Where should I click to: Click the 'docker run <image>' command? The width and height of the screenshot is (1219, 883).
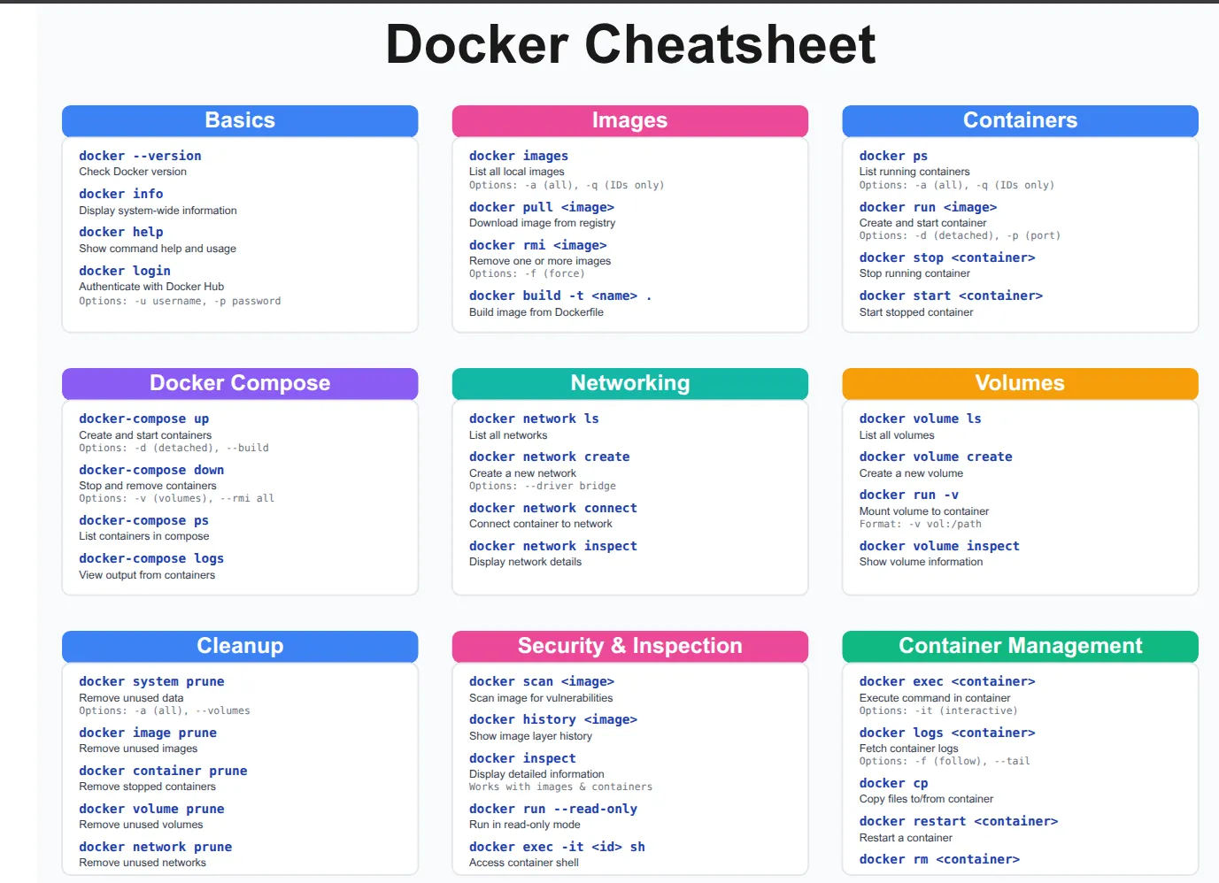[928, 207]
